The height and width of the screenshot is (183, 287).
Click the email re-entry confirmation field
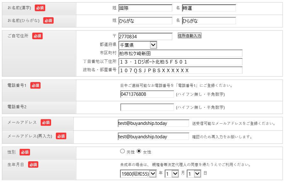pyautogui.click(x=153, y=136)
